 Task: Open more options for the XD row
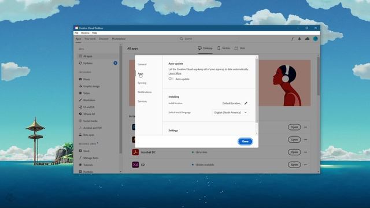click(305, 165)
